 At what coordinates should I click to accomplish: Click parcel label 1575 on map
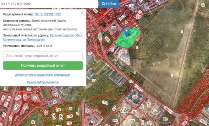(x=105, y=103)
